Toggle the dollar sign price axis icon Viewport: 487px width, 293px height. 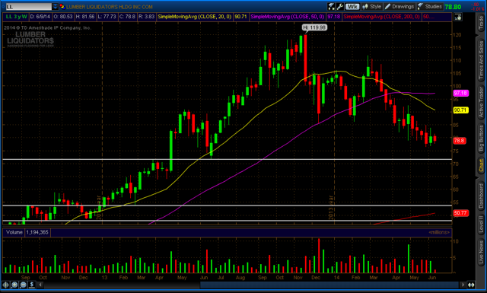[x=32, y=285]
